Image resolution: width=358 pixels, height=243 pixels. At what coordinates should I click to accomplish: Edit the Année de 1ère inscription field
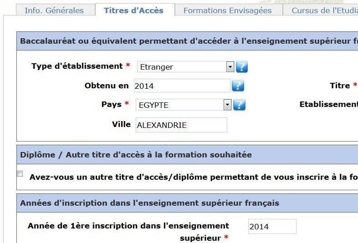272,226
